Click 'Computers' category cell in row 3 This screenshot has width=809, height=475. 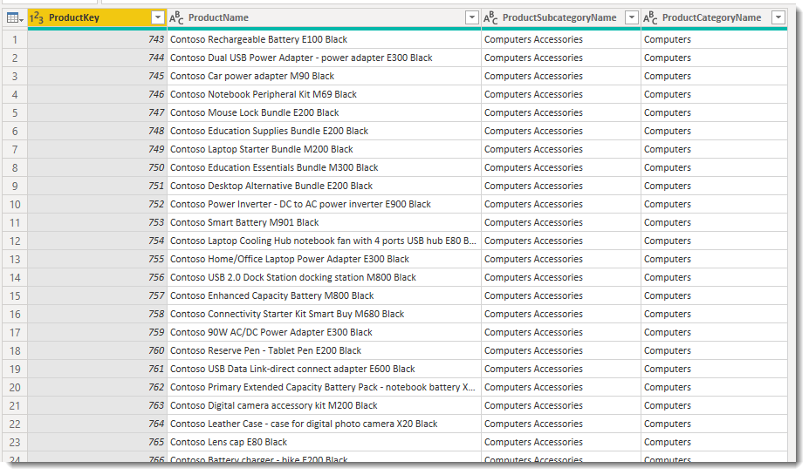[714, 76]
